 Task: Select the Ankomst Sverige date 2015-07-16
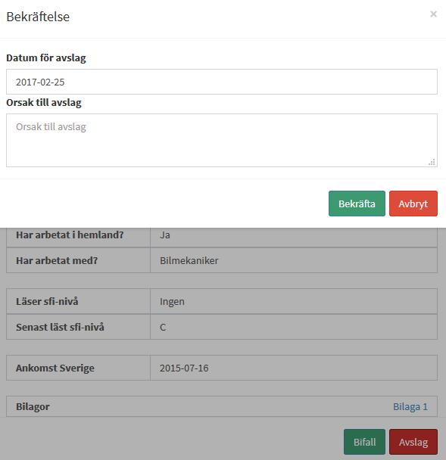(184, 368)
